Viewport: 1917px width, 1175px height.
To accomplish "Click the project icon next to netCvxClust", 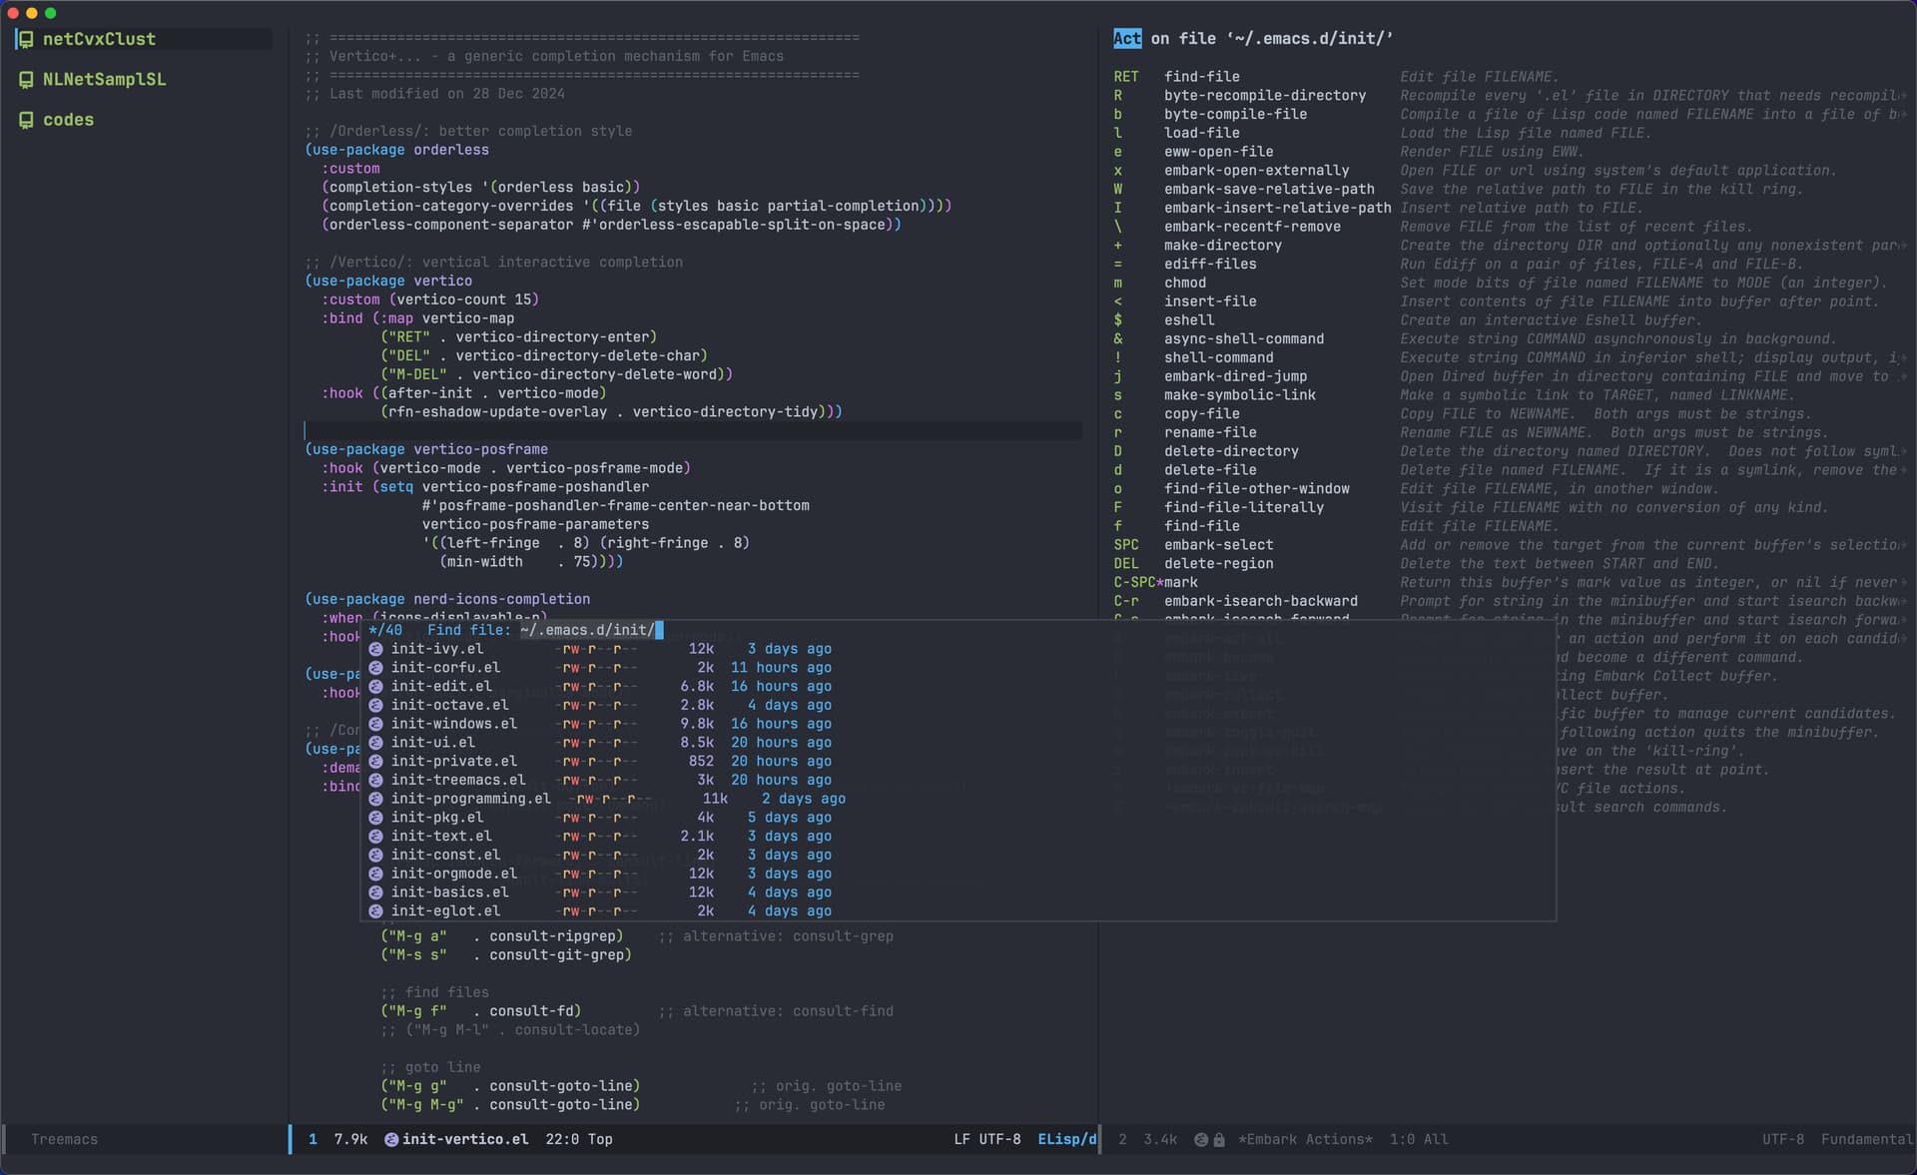I will tap(25, 39).
